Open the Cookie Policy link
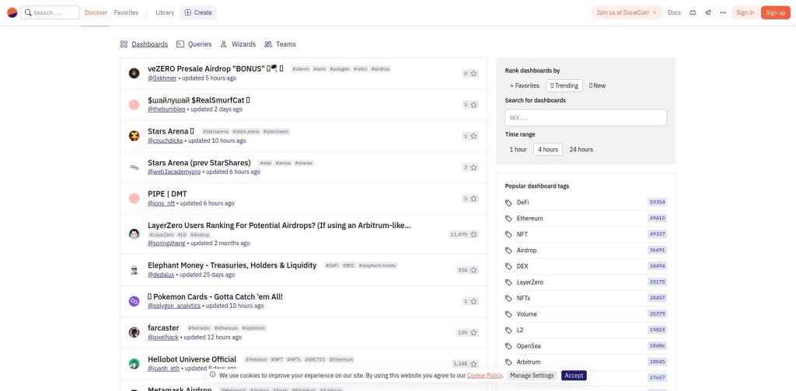The height and width of the screenshot is (391, 796). [485, 375]
